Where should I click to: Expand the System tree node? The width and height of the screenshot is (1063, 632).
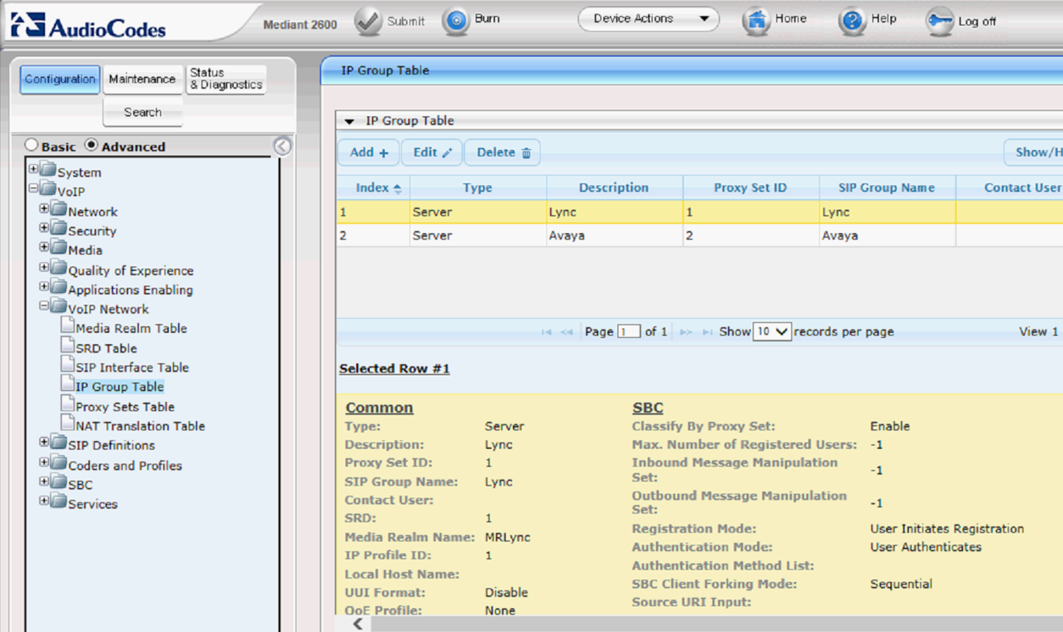coord(34,169)
